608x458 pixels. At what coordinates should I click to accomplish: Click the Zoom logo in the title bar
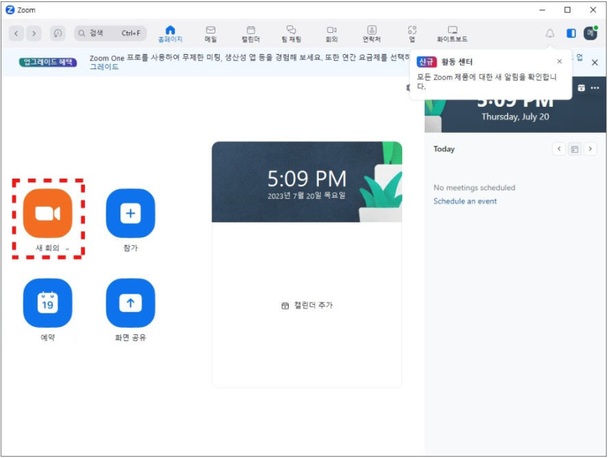coord(10,10)
